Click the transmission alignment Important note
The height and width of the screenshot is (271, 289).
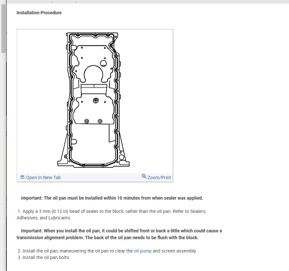tap(119, 234)
